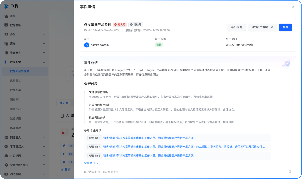This screenshot has height=179, width=302.
Task: Click the 更多 link in the background page
Action: (x=67, y=170)
